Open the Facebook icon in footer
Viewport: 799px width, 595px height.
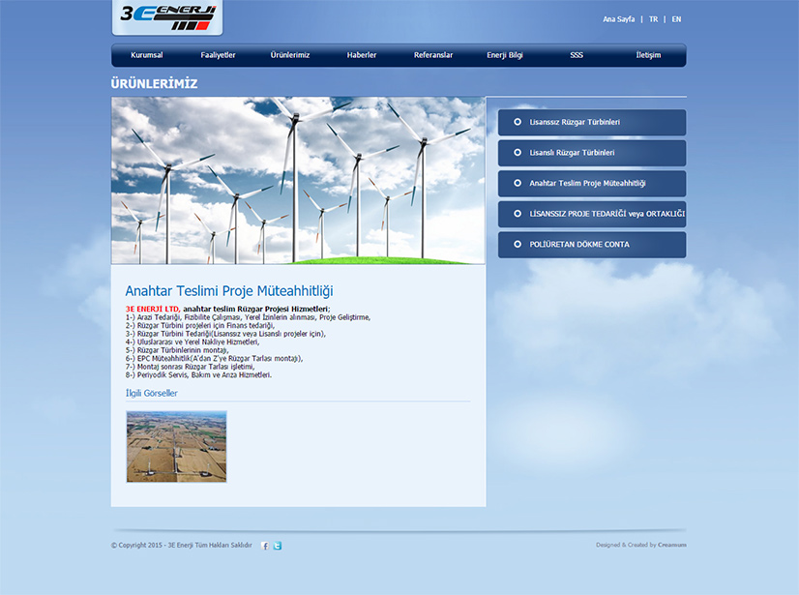click(265, 546)
